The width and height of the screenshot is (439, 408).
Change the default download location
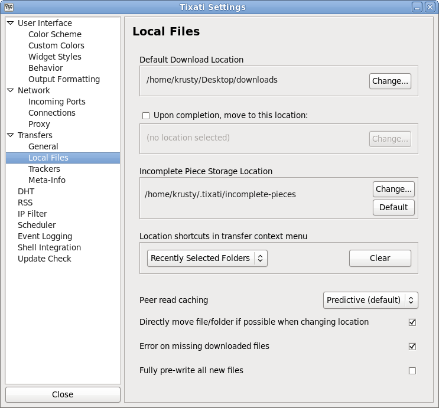(x=390, y=81)
